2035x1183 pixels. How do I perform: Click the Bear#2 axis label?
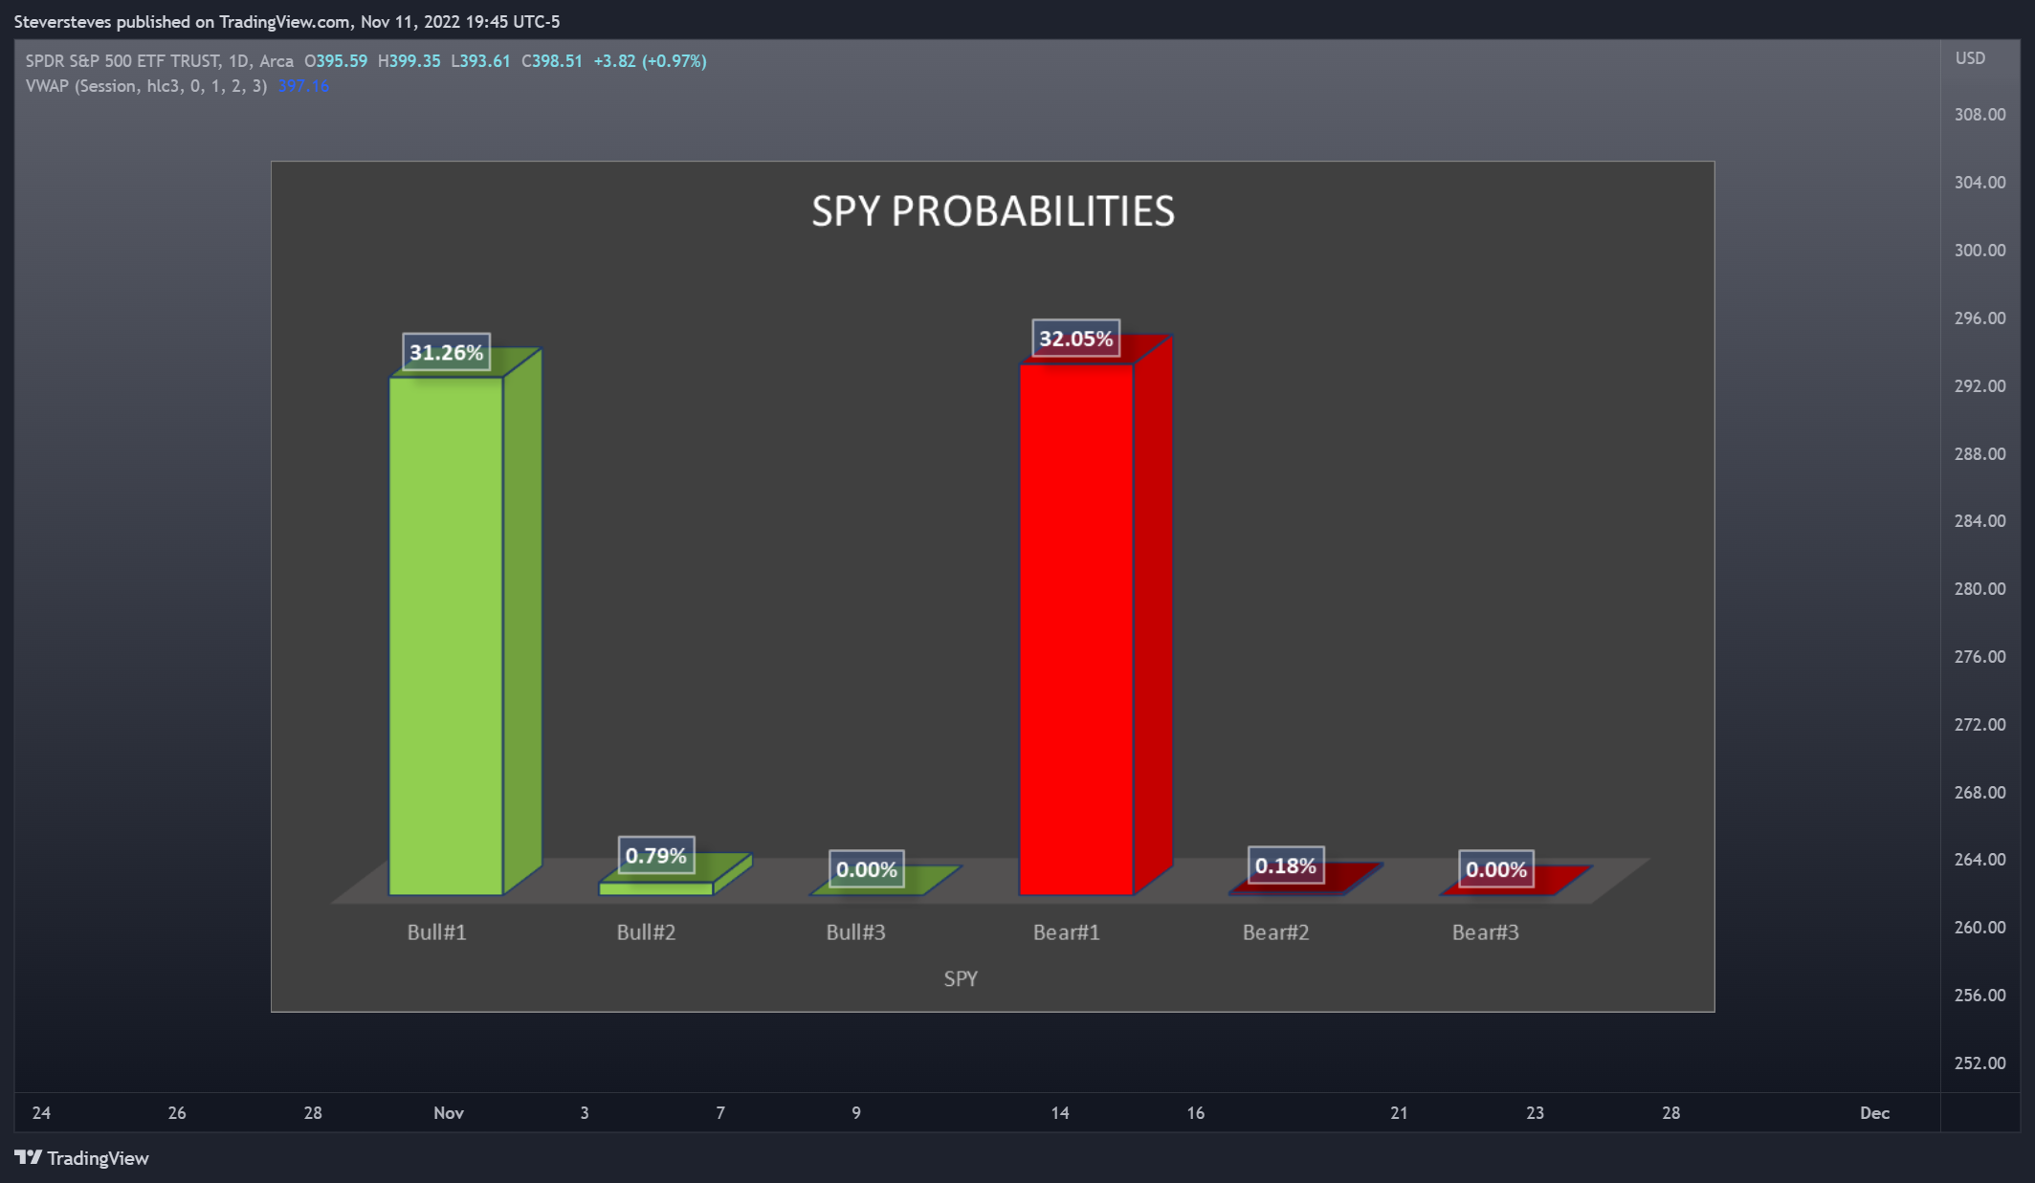[x=1276, y=931]
